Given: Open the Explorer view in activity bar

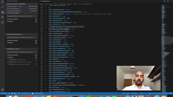Looking at the screenshot, I should click(2, 2).
